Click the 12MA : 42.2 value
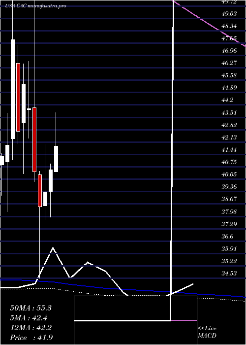The height and width of the screenshot is (345, 246). (x=31, y=328)
